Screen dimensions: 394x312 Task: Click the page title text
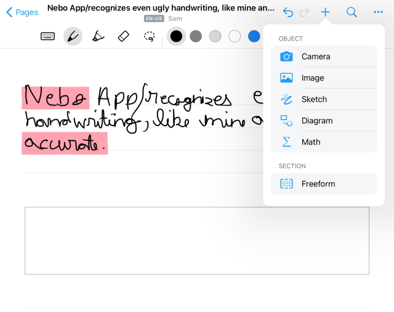pyautogui.click(x=161, y=8)
